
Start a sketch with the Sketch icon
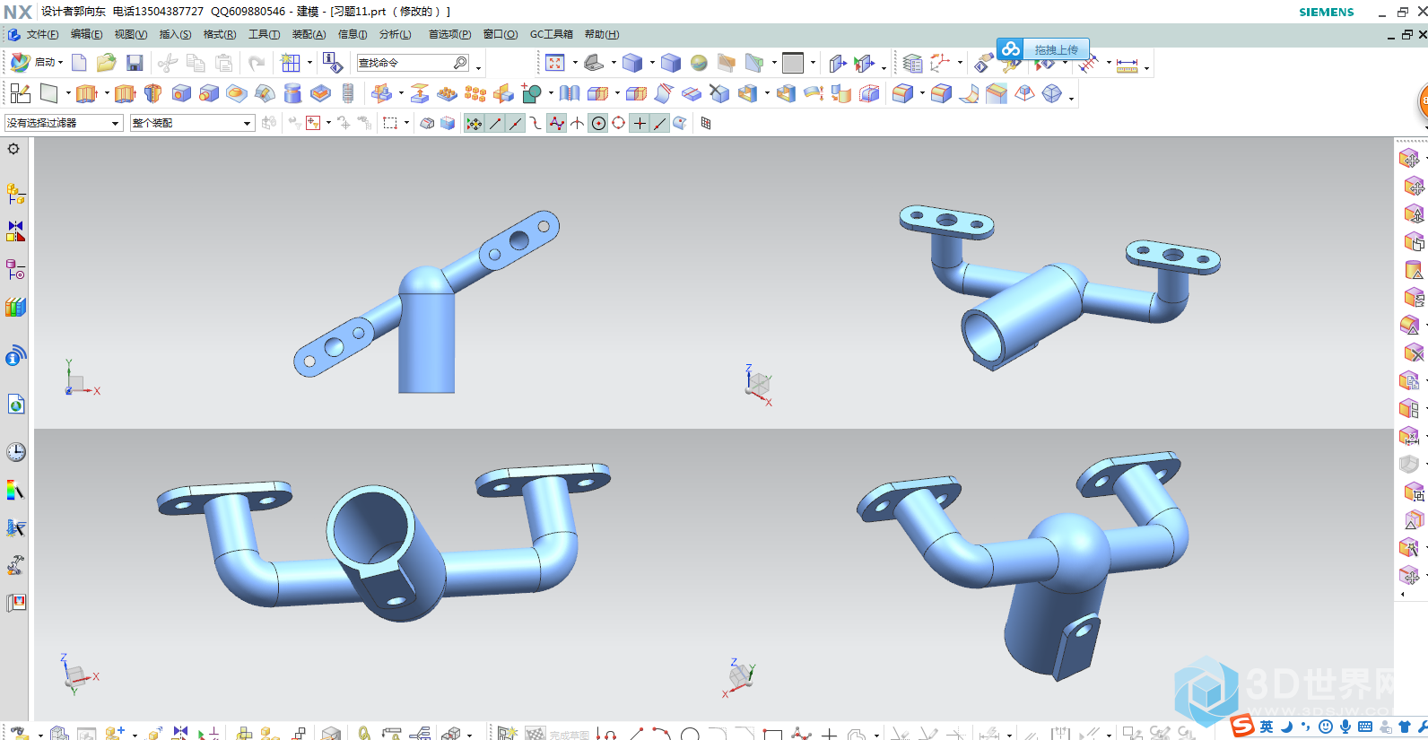coord(21,93)
